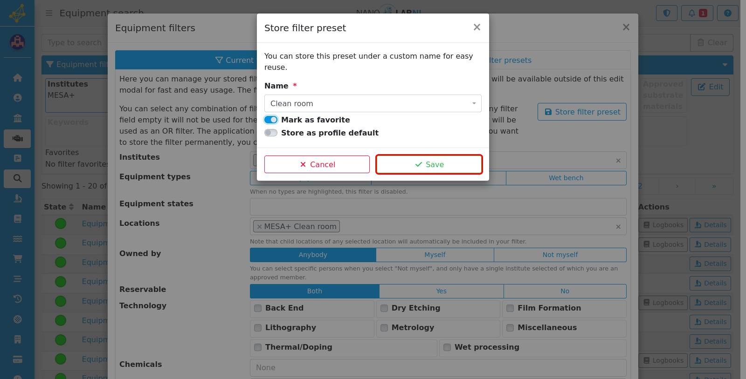Open the shopping cart sidebar icon
The image size is (746, 379).
point(17,259)
